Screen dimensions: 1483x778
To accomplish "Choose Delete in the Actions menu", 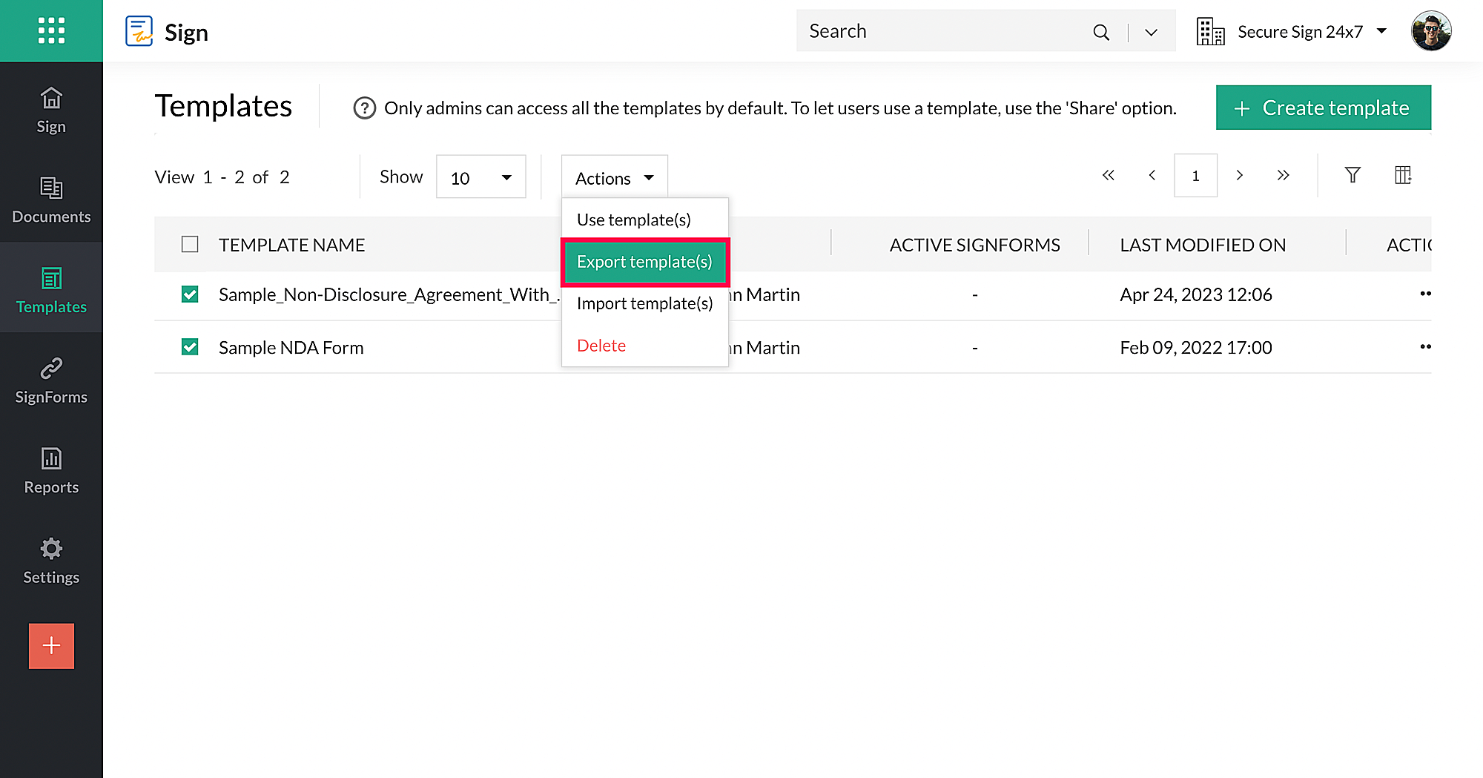I will point(601,346).
